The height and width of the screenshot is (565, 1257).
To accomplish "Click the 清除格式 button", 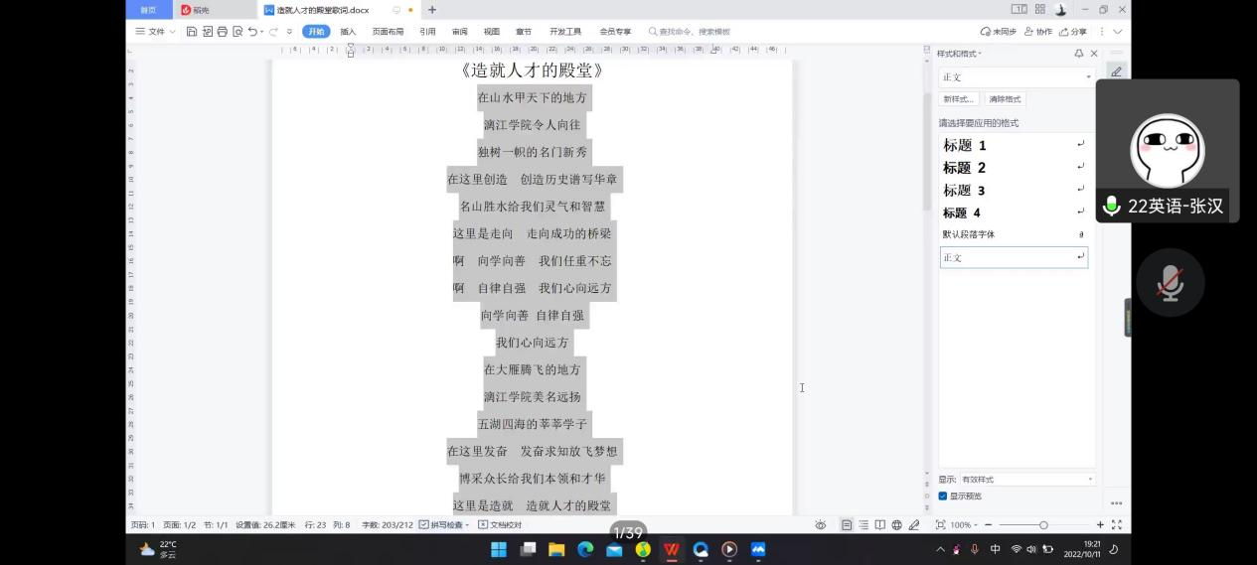I will pos(1005,99).
